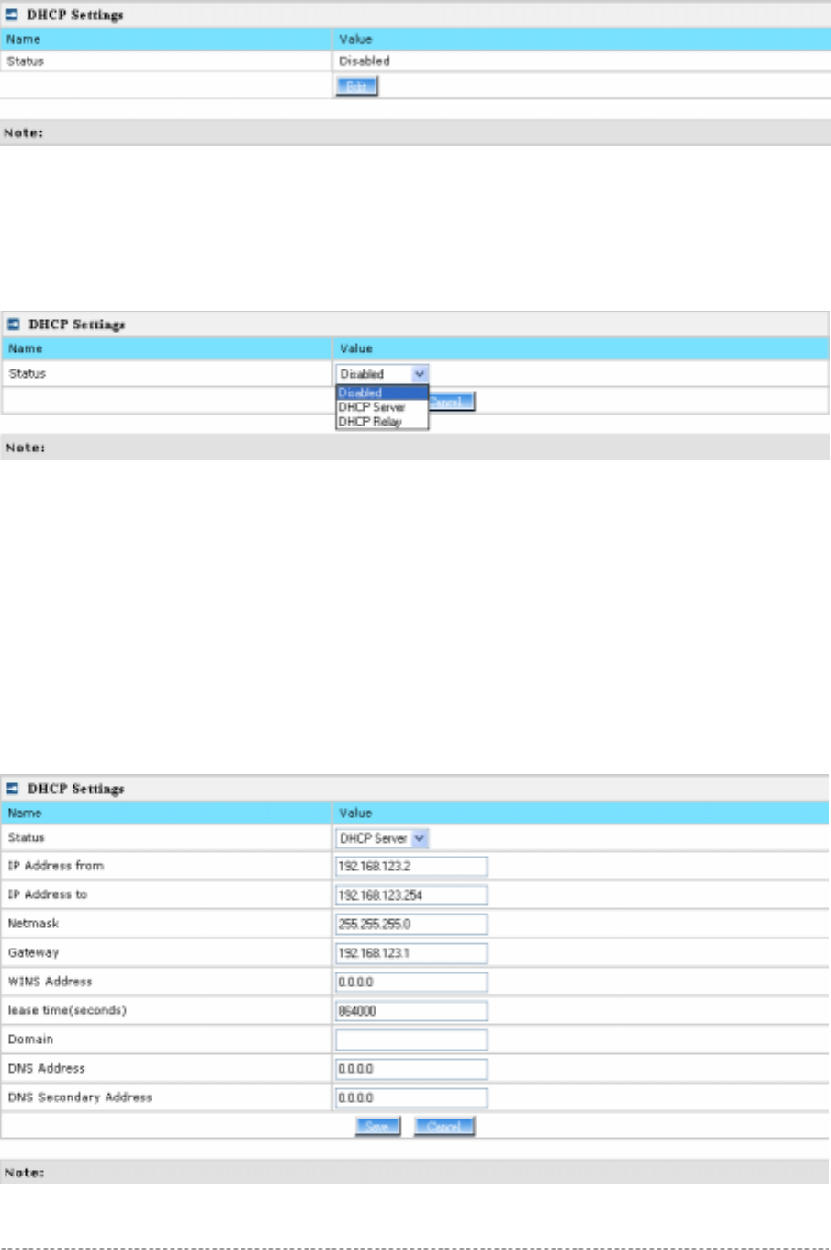
Task: Choose DHCP Server from the dropdown list
Action: point(382,407)
